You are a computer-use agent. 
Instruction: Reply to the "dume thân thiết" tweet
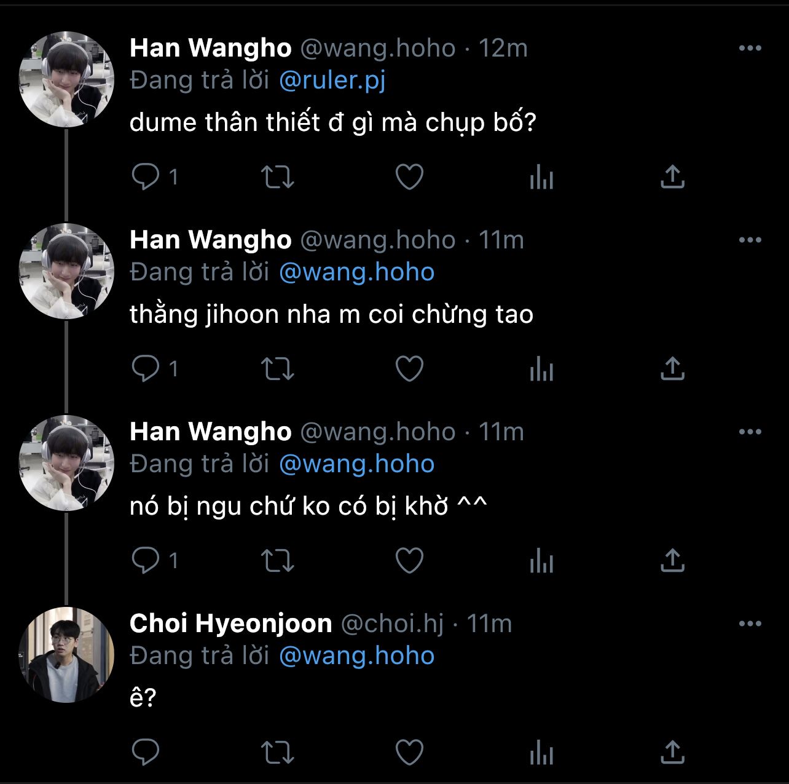click(x=146, y=177)
